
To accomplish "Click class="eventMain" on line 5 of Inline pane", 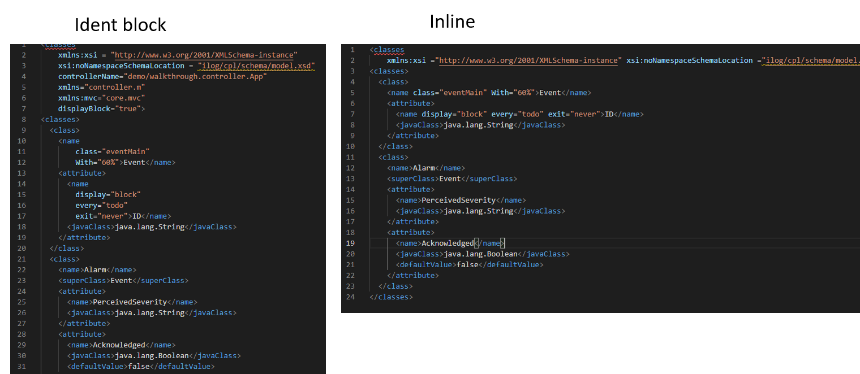I will tap(450, 93).
